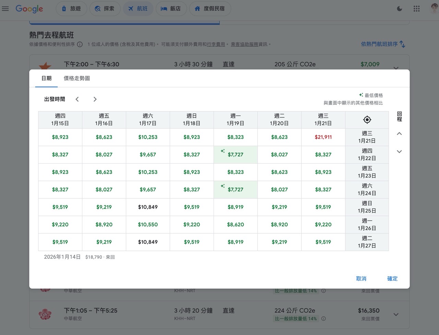The width and height of the screenshot is (439, 335).
Task: Select the 飯店 tab in the top bar
Action: click(x=171, y=9)
